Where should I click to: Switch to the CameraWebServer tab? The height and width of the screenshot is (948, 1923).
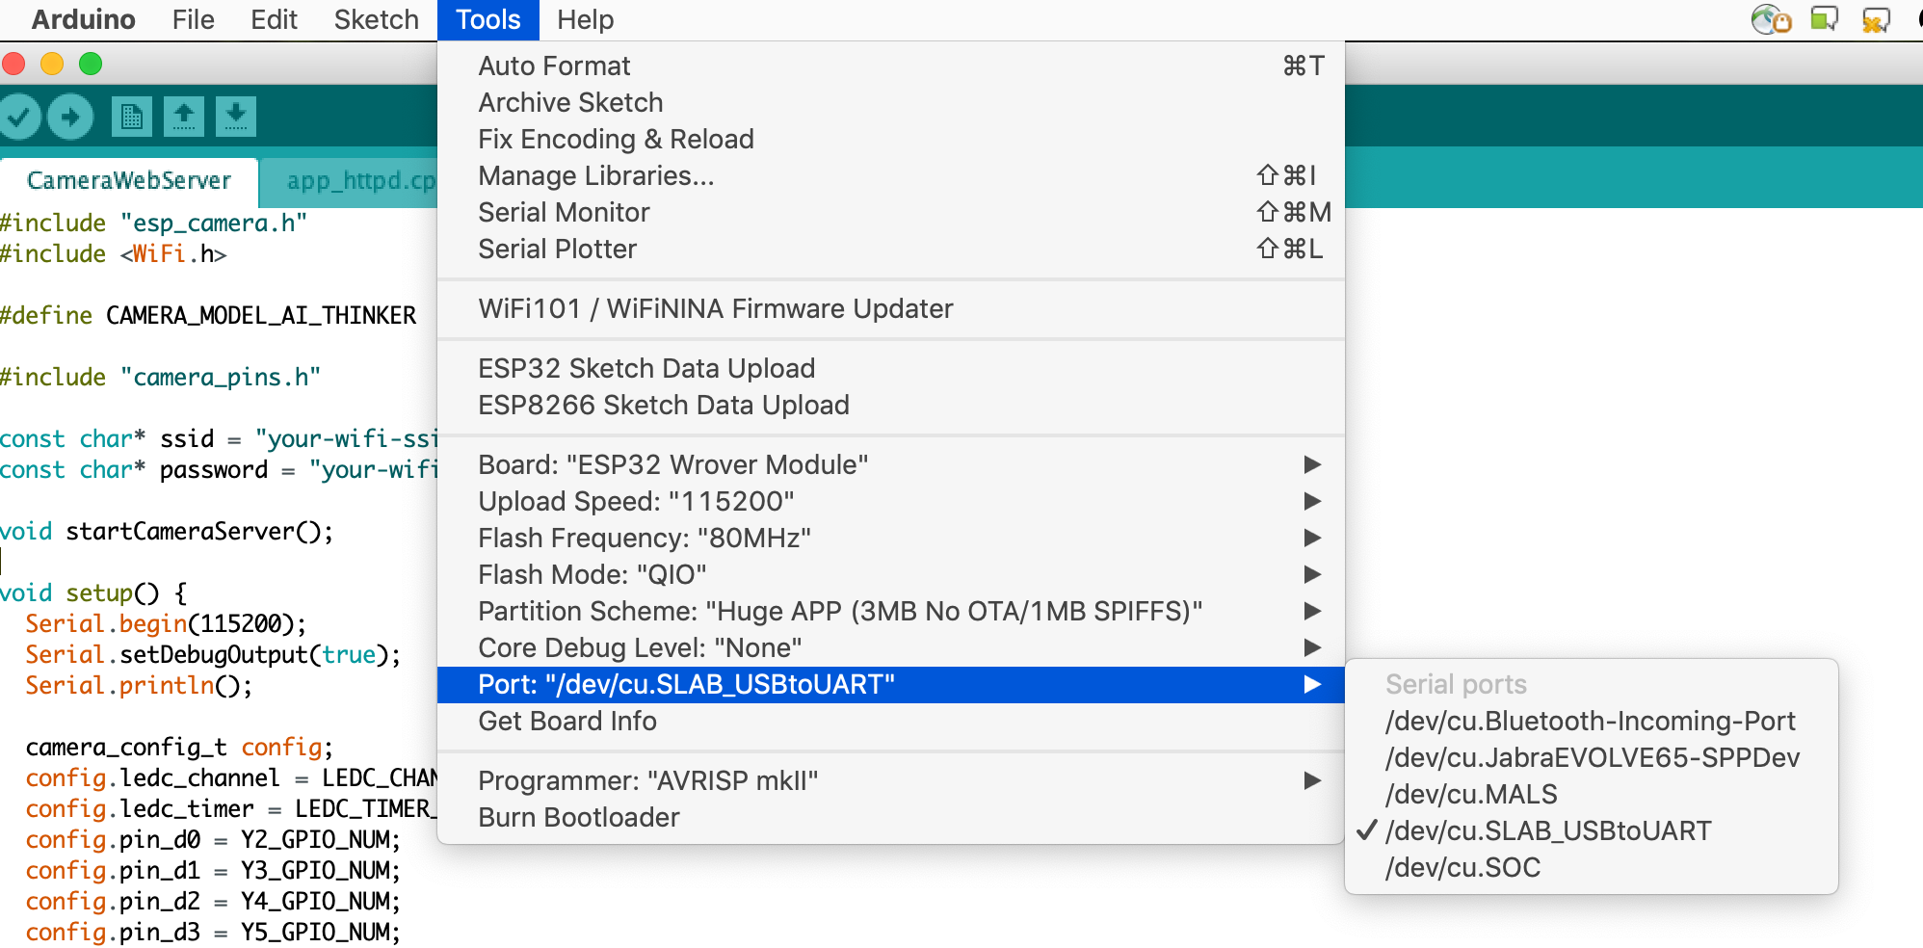pos(129,181)
